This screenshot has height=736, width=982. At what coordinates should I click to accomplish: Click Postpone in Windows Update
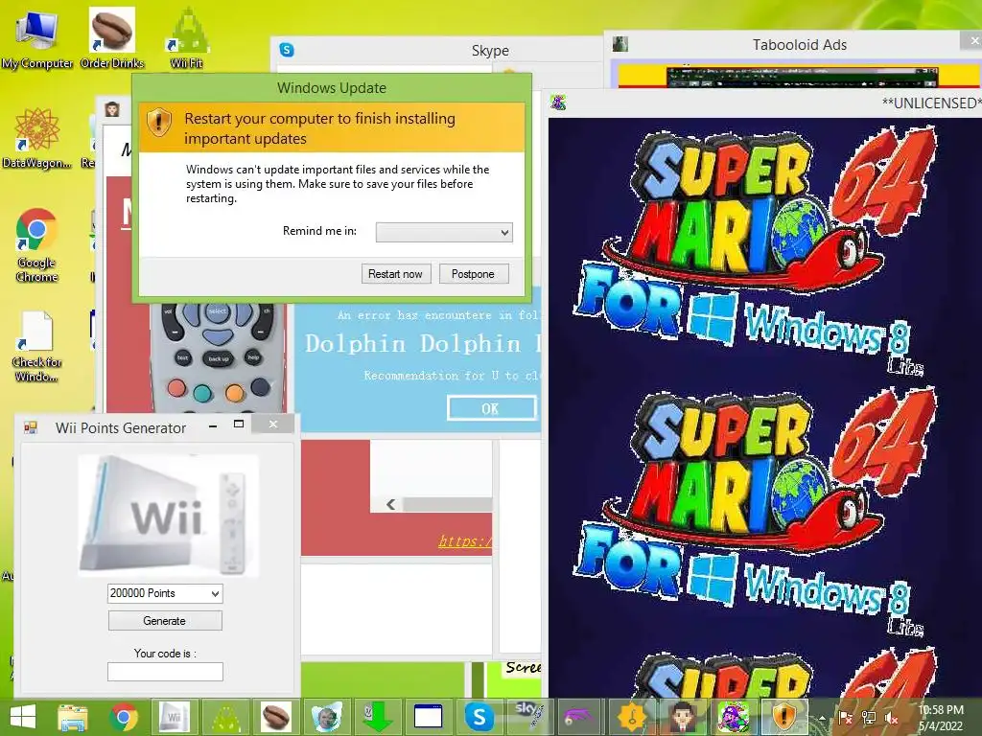pyautogui.click(x=473, y=273)
